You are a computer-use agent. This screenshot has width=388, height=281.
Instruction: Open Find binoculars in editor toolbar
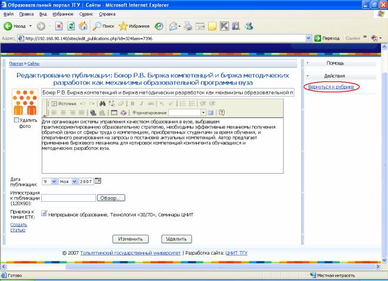coord(102,104)
